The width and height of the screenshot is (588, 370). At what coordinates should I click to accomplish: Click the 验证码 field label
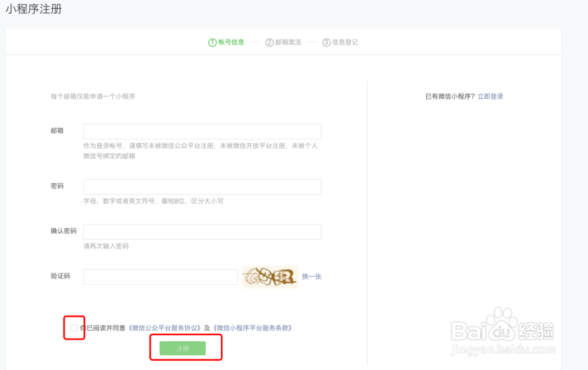point(61,276)
